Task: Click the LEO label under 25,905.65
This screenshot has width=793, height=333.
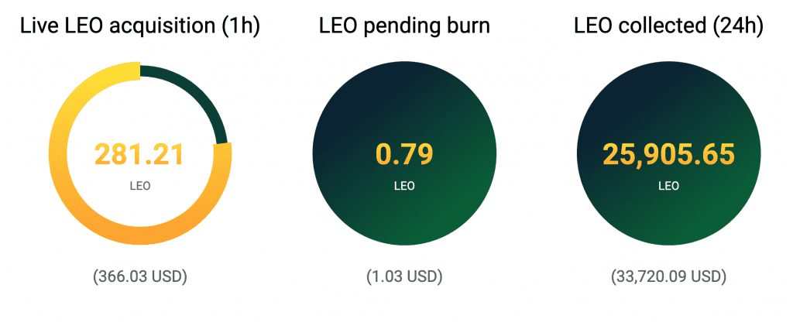Action: click(x=668, y=186)
